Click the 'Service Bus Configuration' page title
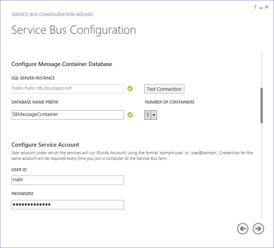 point(74,30)
